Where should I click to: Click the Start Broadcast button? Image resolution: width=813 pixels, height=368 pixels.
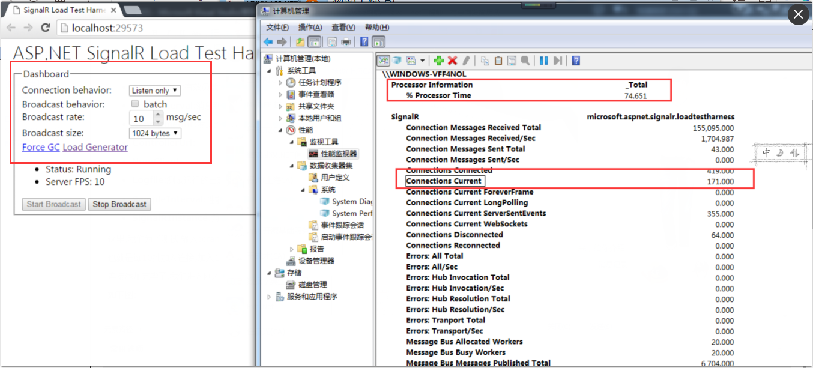(54, 204)
